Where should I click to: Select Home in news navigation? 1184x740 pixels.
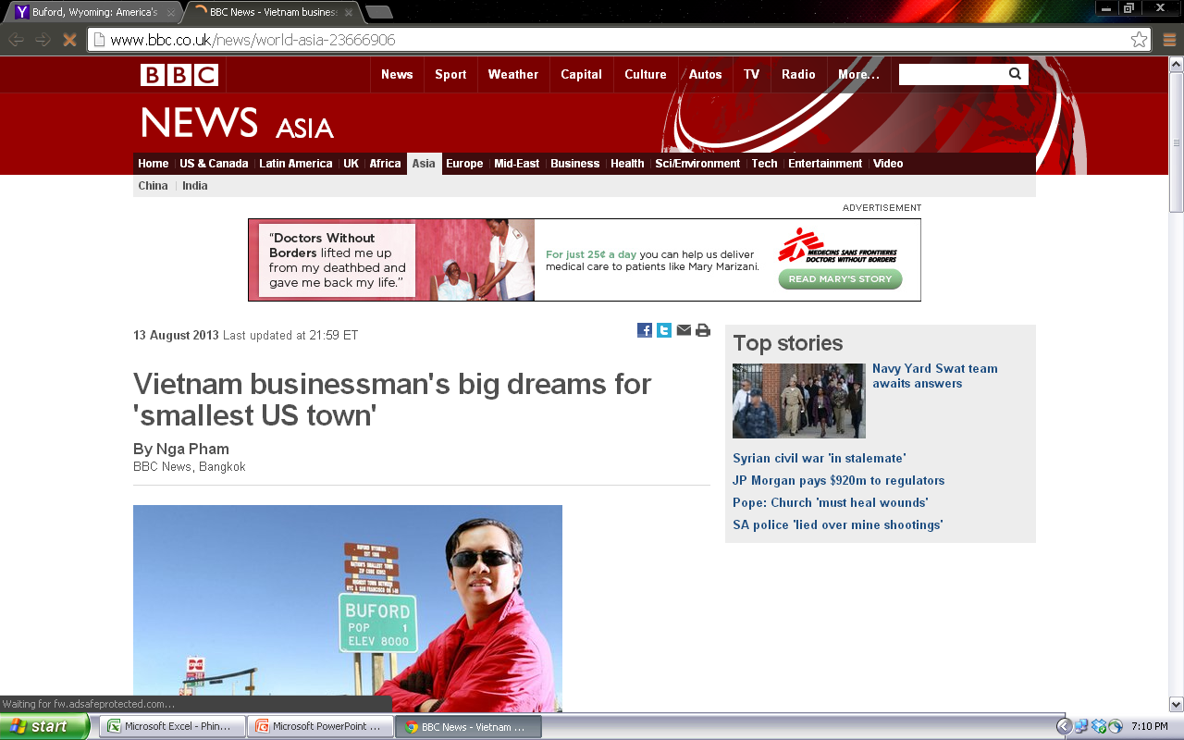[154, 164]
